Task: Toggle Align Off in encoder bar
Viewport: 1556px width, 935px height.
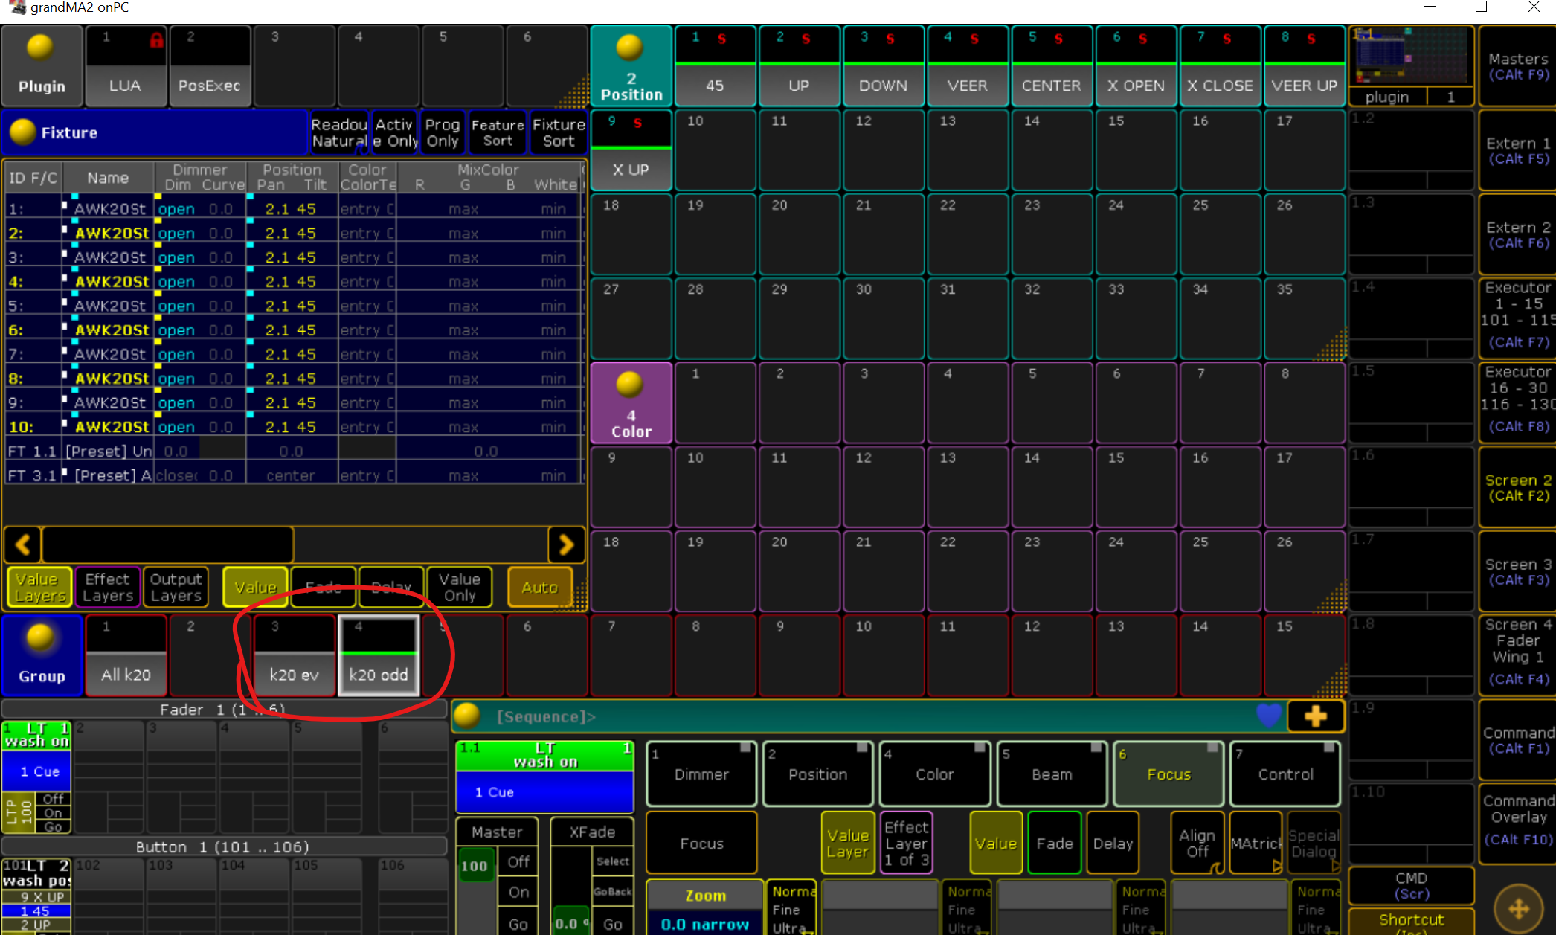Action: [1197, 844]
